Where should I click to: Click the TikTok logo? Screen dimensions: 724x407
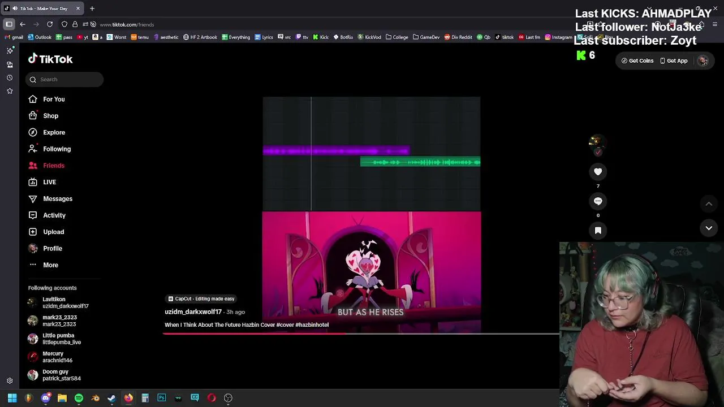pos(50,59)
